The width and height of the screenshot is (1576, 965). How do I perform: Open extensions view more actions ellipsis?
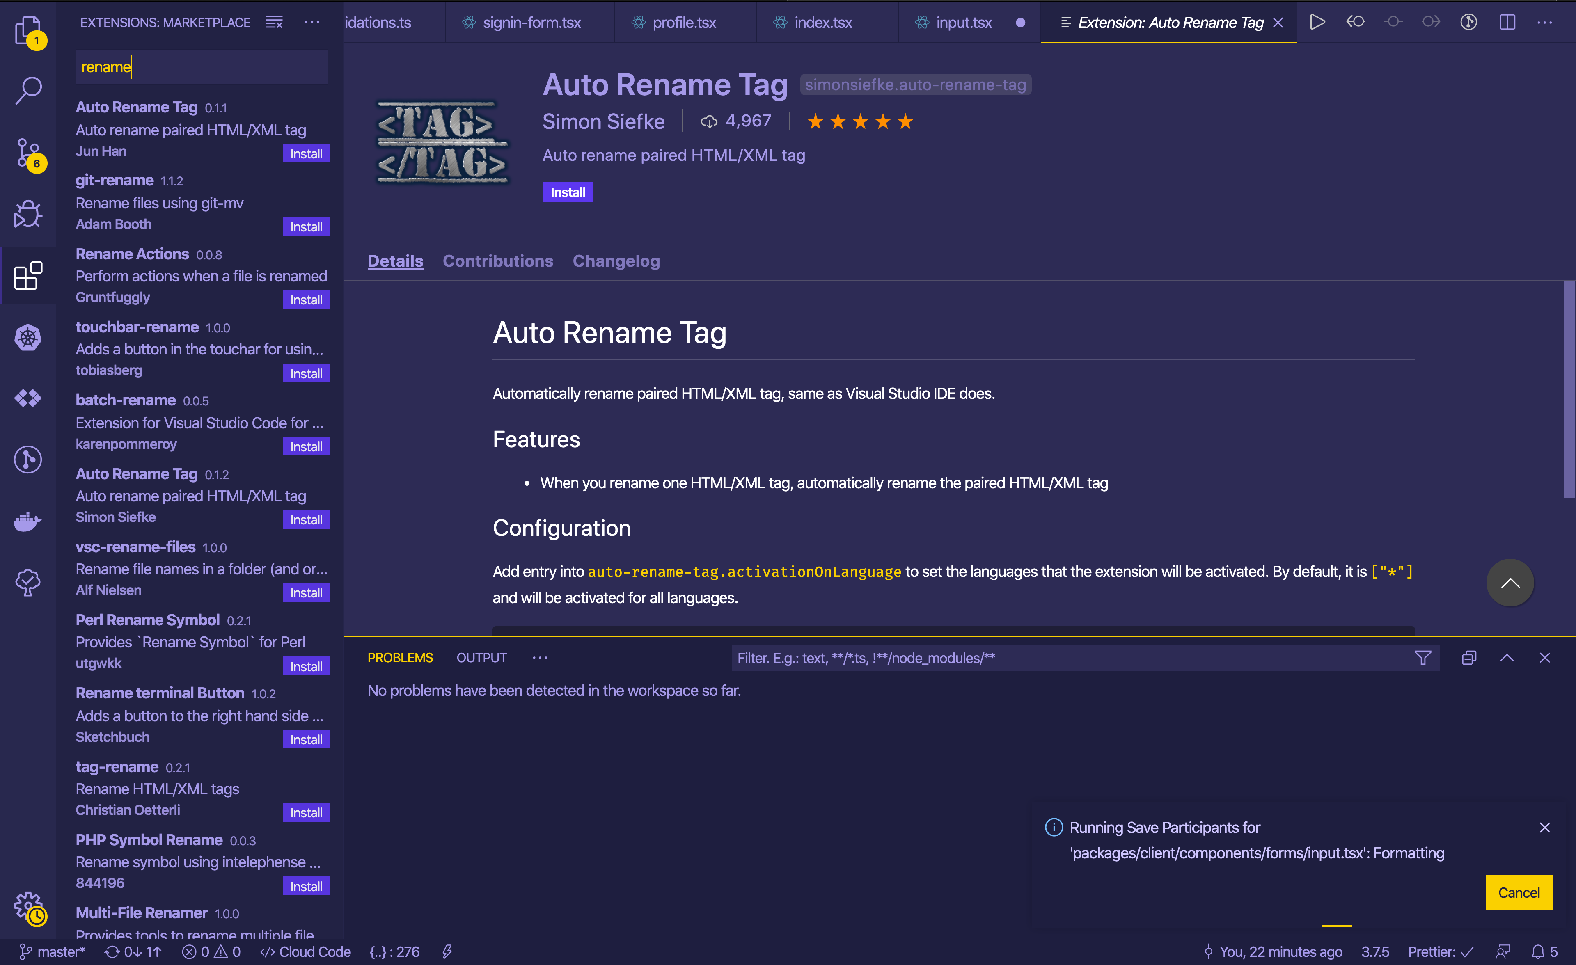point(312,23)
